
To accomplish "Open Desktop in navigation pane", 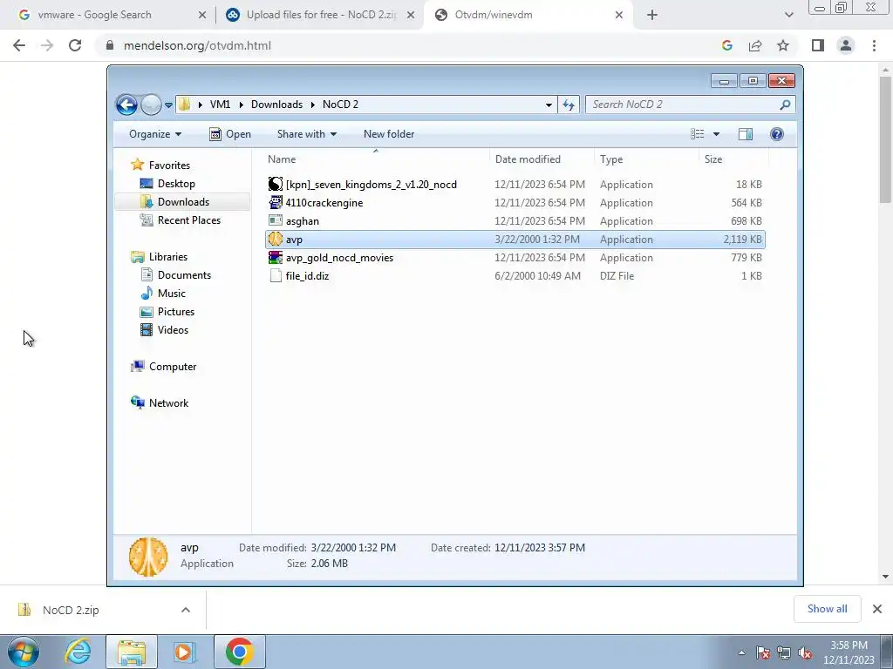I will point(176,184).
